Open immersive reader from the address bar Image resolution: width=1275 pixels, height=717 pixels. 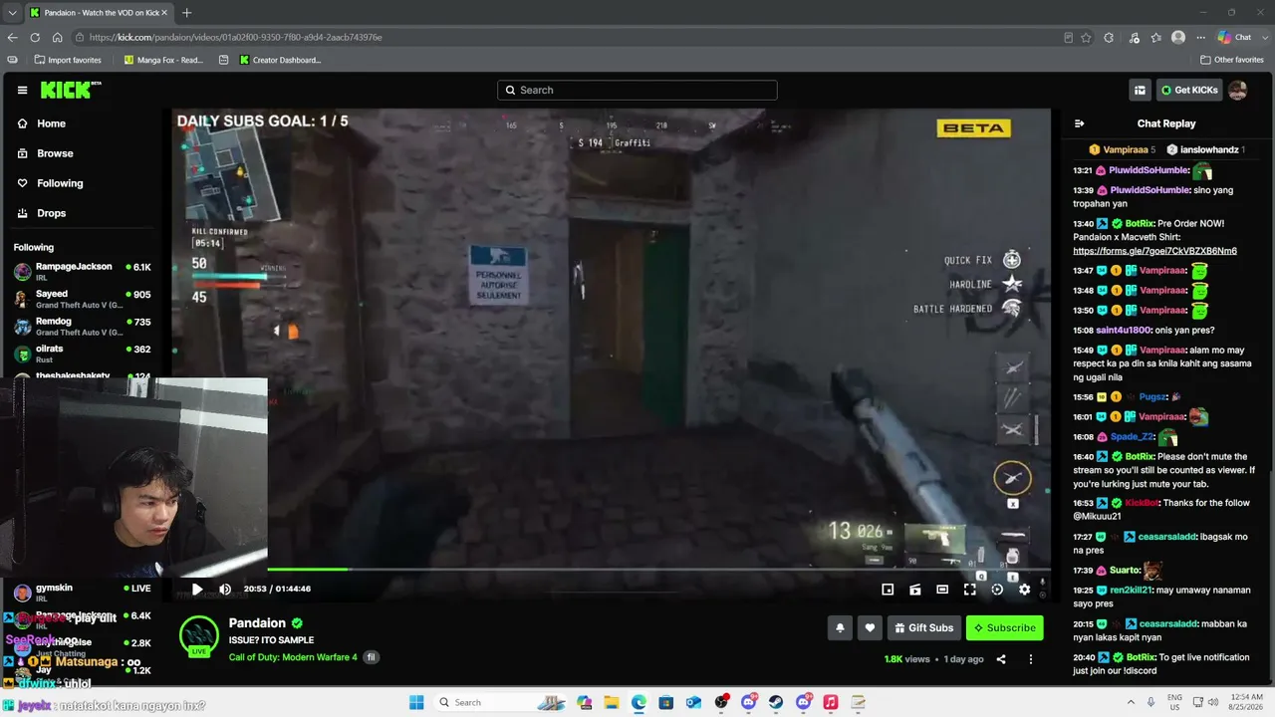click(x=1068, y=38)
